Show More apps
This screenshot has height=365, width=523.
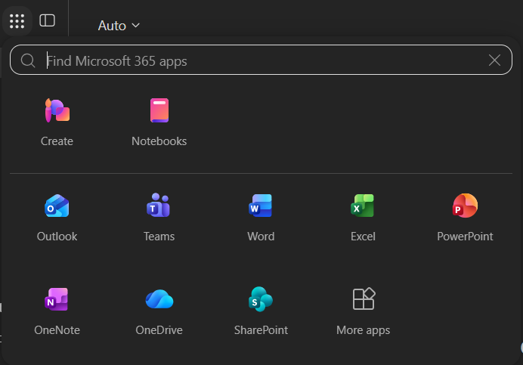(364, 311)
